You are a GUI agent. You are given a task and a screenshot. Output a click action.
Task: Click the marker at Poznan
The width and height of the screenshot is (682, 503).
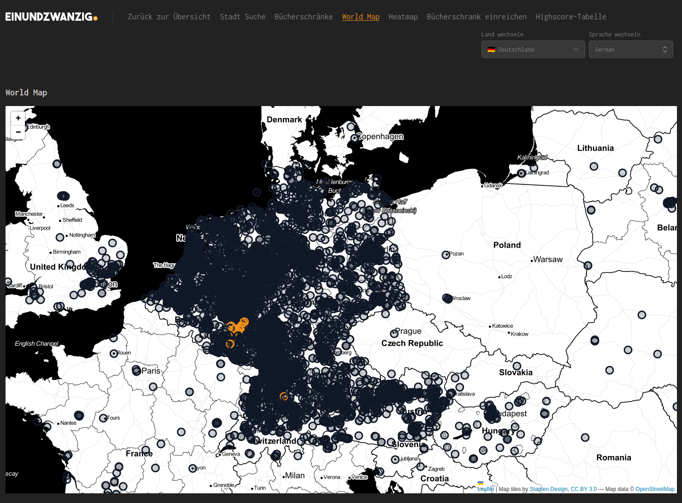[x=445, y=255]
